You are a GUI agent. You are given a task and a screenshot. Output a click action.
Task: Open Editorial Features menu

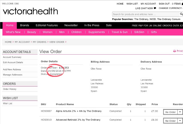[47, 25]
